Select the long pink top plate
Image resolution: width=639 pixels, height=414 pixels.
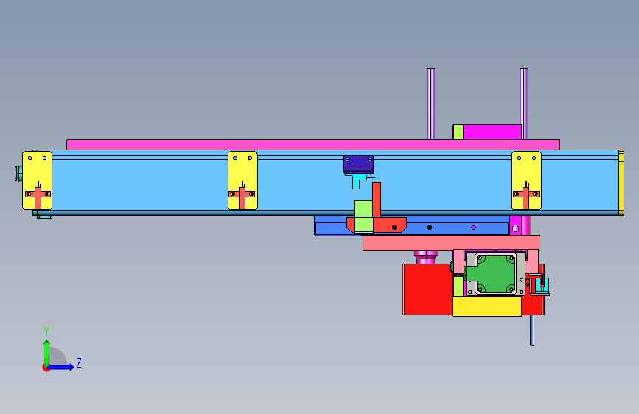click(313, 144)
